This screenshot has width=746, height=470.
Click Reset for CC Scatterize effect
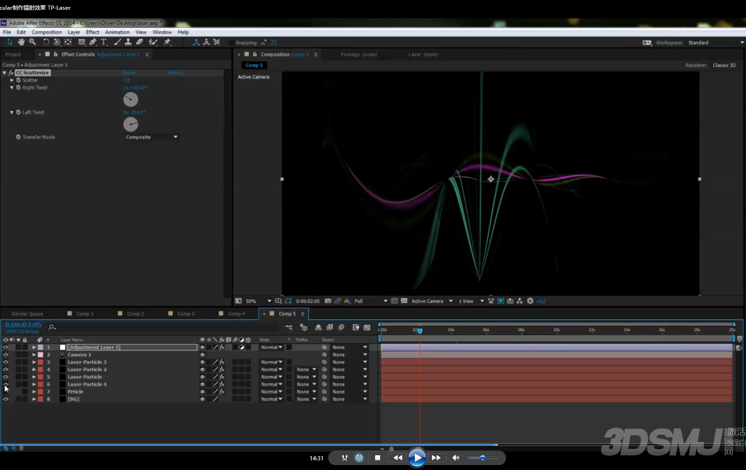[129, 73]
